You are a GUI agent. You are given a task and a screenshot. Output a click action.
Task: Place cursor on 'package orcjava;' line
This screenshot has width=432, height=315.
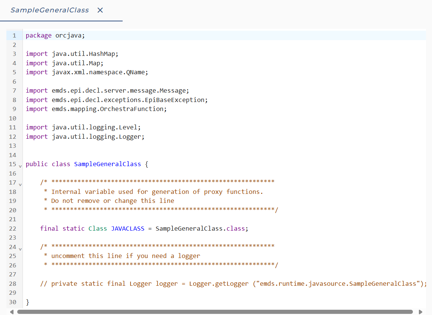(55, 36)
